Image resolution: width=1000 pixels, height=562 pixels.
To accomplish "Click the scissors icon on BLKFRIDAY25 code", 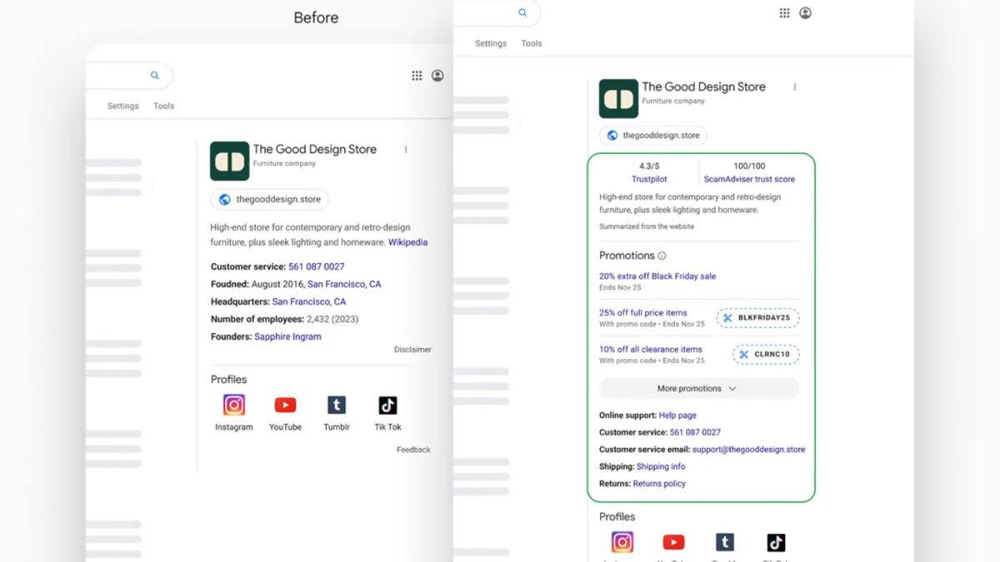I will tap(727, 318).
